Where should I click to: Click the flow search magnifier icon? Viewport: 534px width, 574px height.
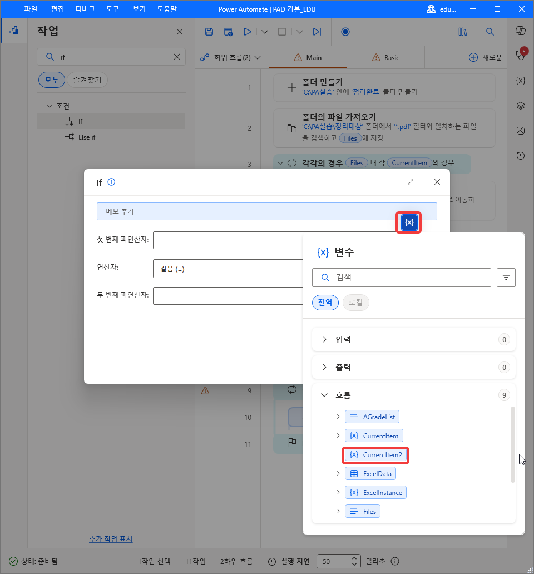pyautogui.click(x=489, y=32)
